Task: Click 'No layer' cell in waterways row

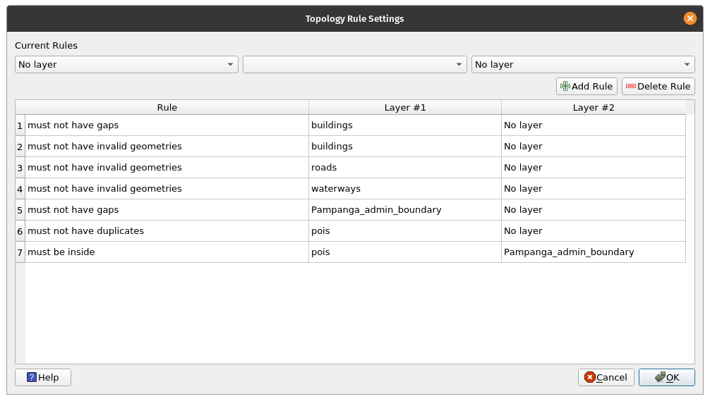Action: point(593,189)
